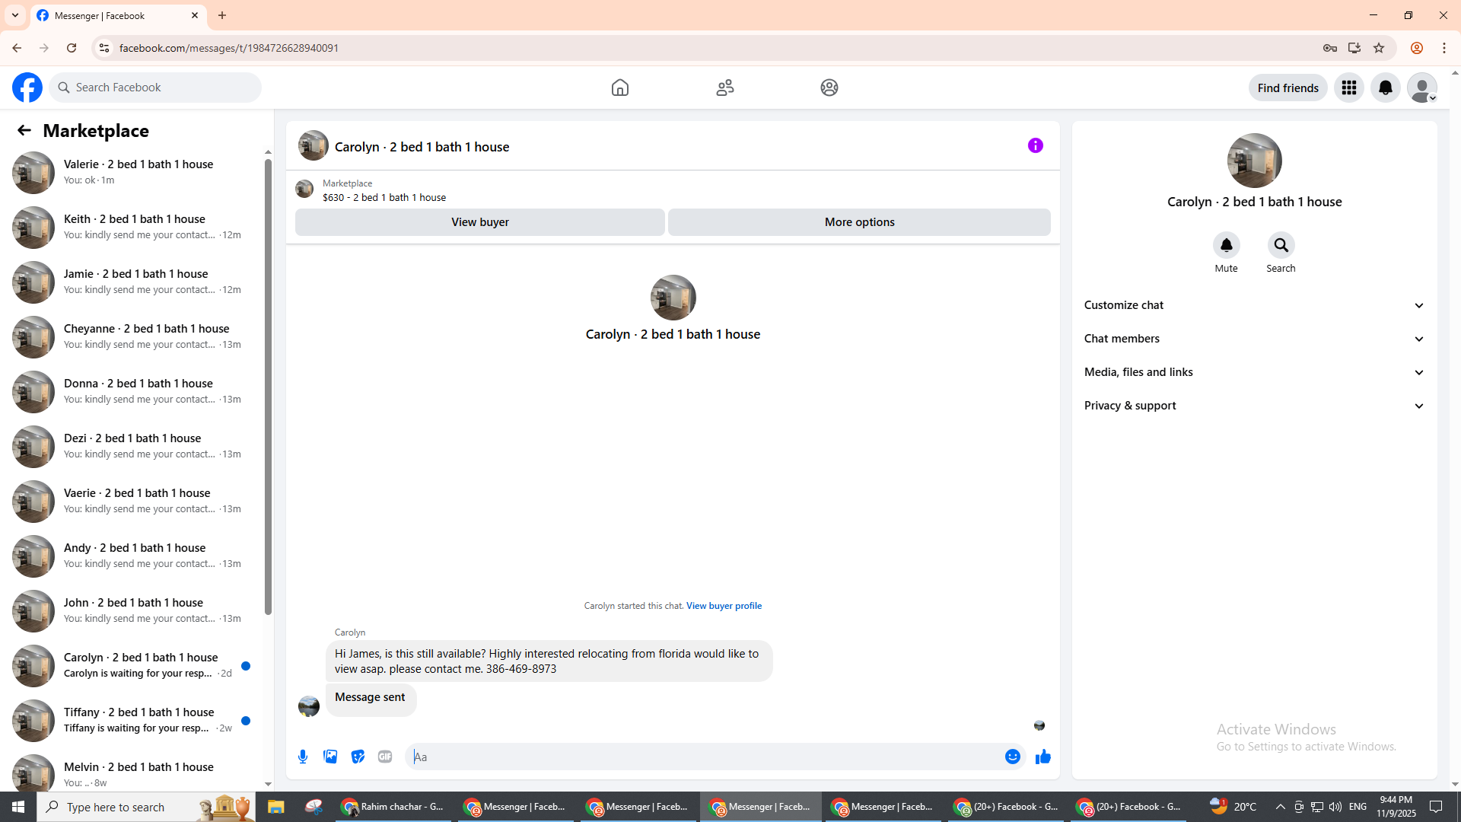Open the emoji picker
The width and height of the screenshot is (1461, 822).
click(1013, 757)
